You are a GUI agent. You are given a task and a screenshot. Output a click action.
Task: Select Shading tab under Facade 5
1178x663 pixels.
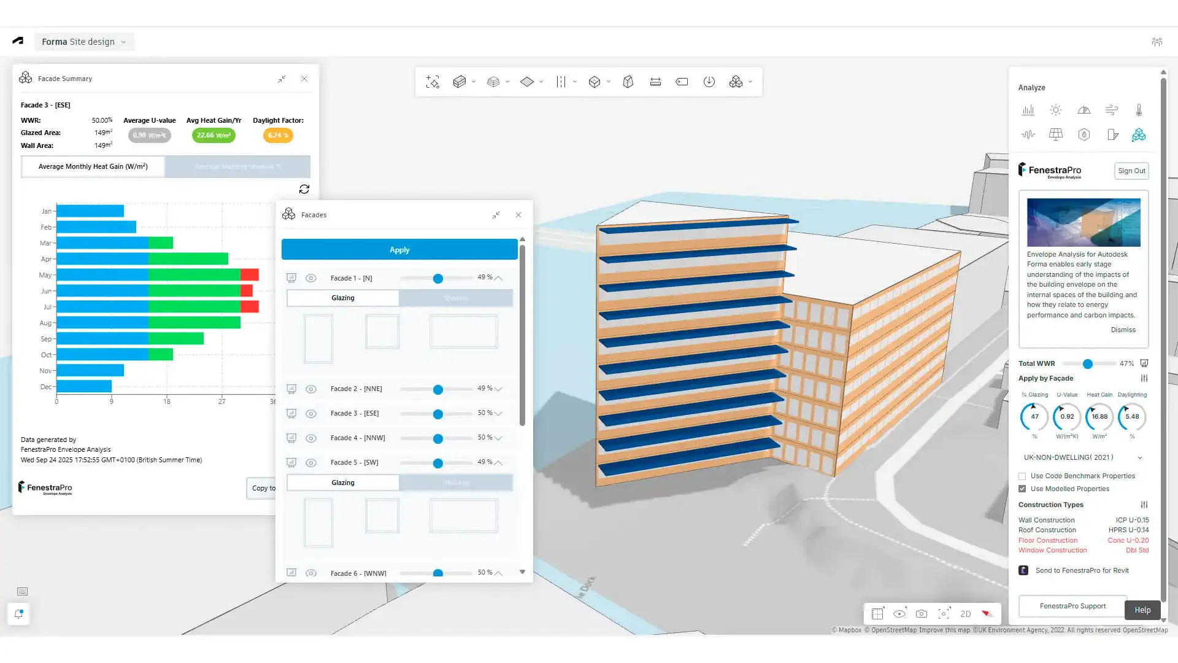[456, 483]
